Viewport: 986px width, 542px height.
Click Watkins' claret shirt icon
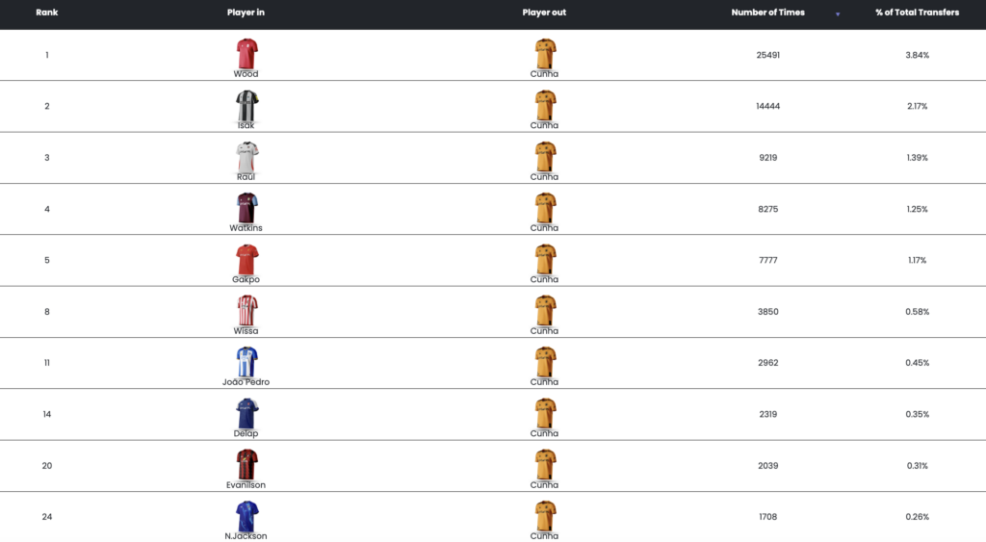click(246, 207)
